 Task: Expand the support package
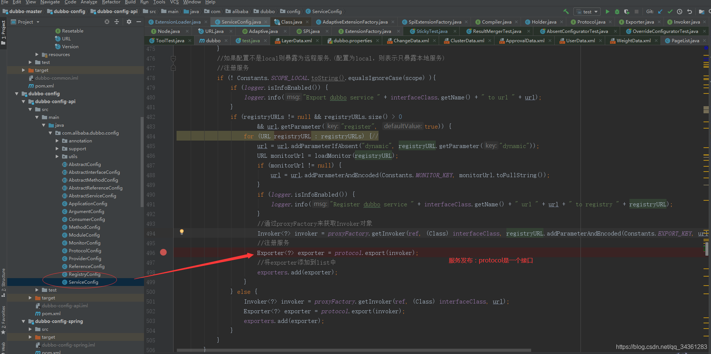pyautogui.click(x=57, y=149)
